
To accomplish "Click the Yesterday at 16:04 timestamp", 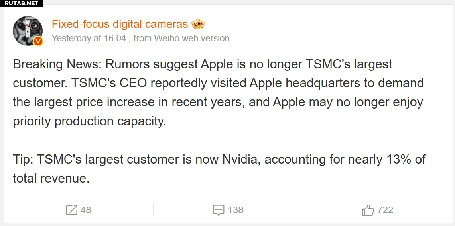I will pyautogui.click(x=89, y=38).
